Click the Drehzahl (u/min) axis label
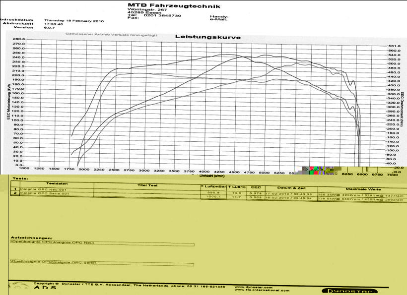This screenshot has width=407, height=295. click(212, 176)
